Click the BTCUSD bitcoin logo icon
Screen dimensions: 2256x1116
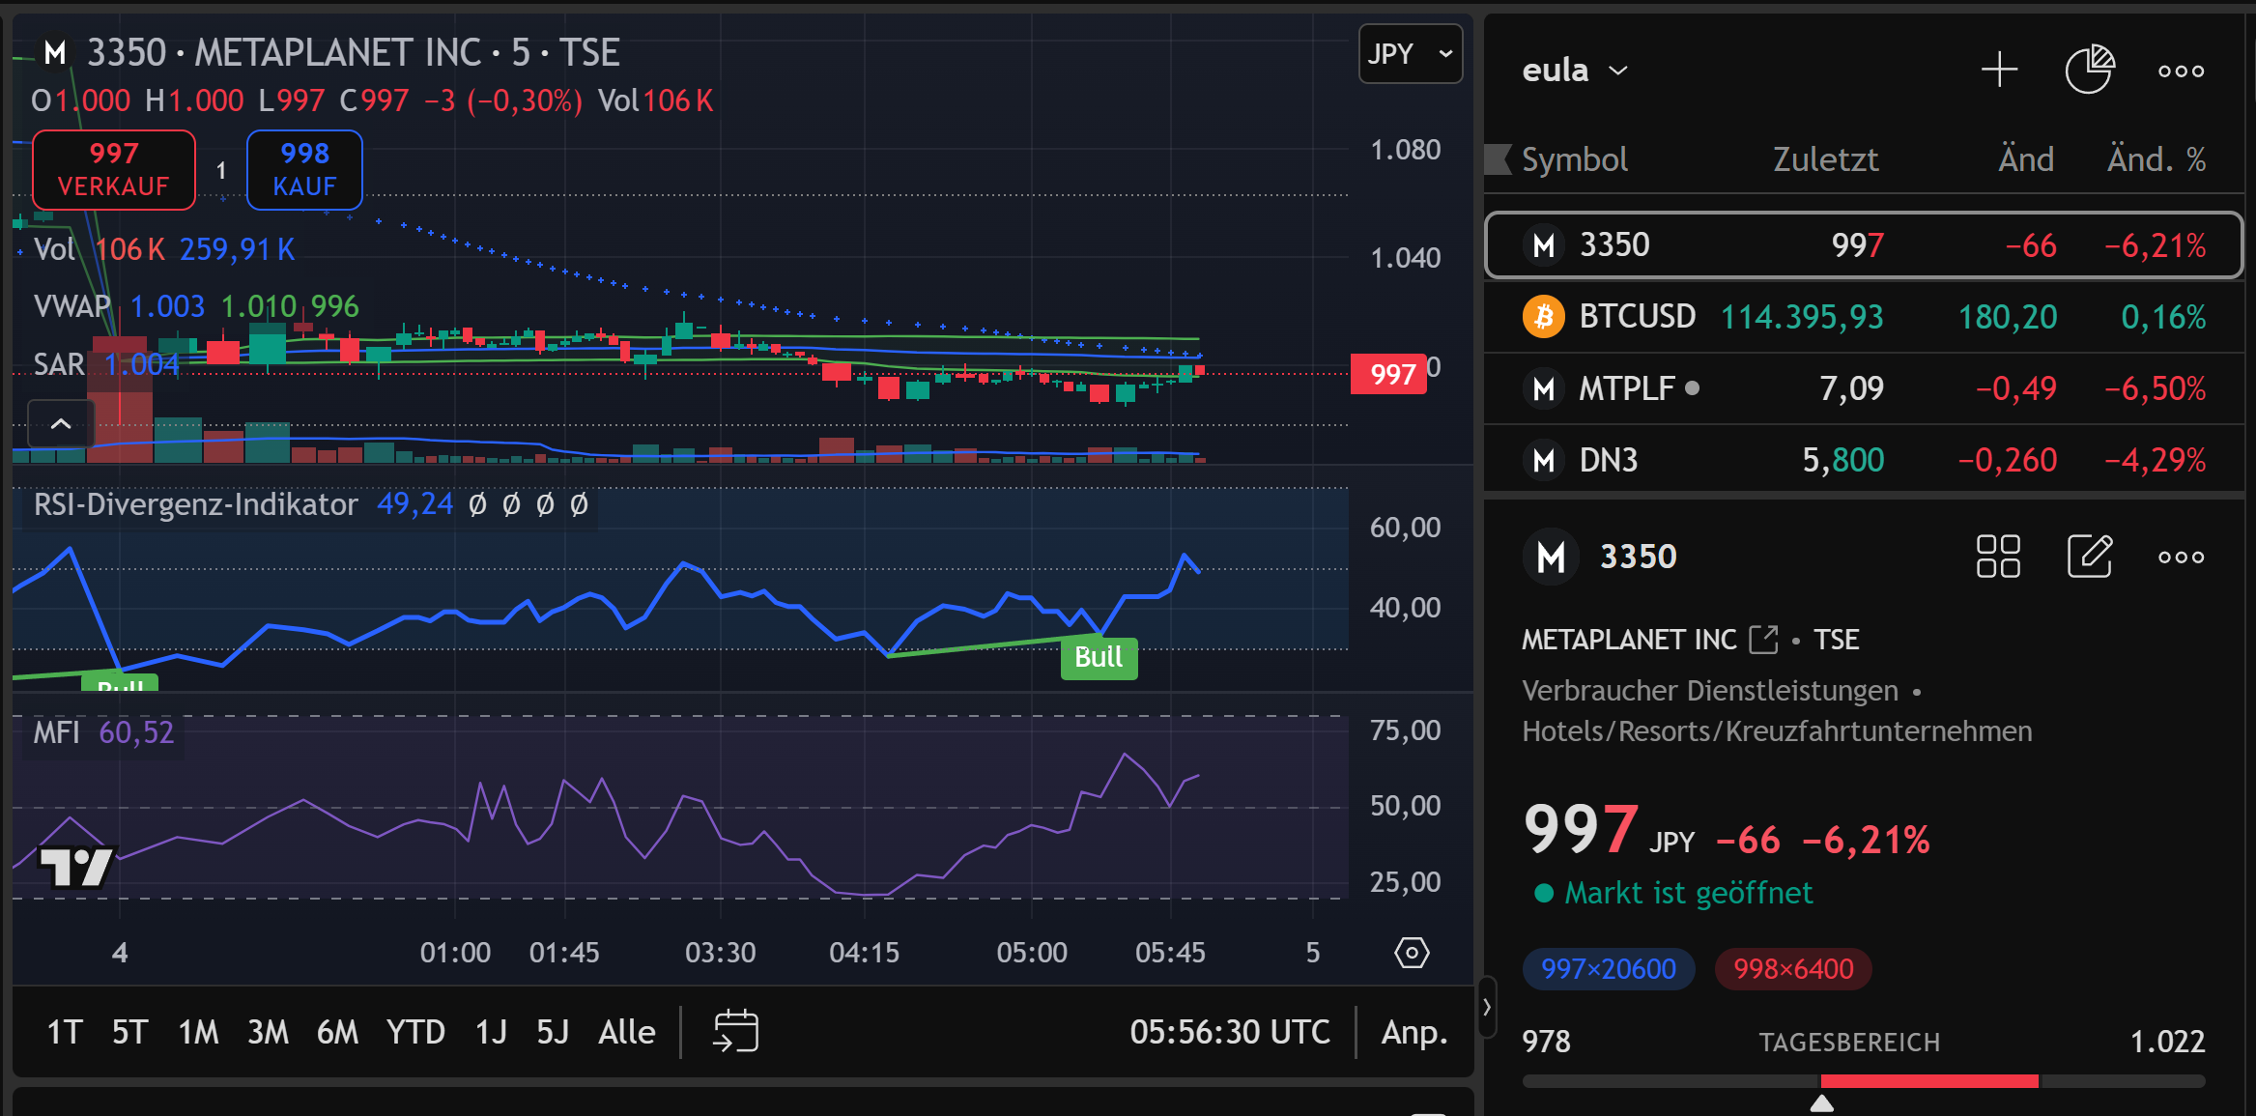1543,317
